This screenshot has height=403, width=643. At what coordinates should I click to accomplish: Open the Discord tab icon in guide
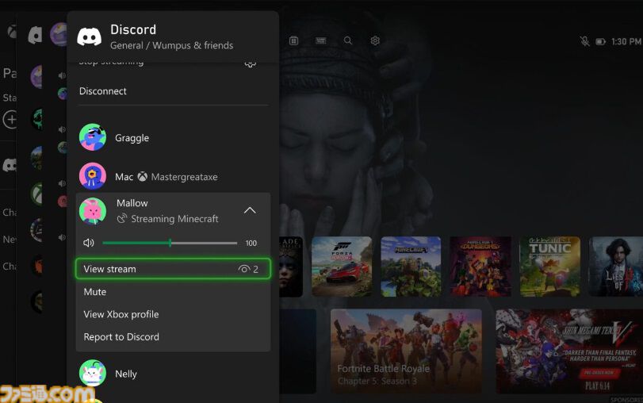pos(35,34)
